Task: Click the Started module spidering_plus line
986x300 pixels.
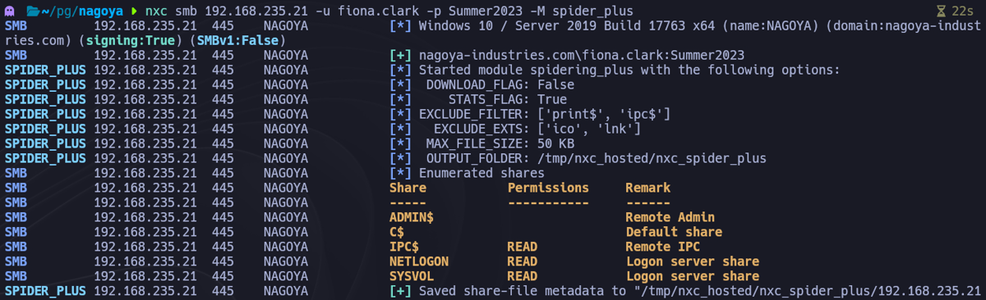Action: (x=629, y=70)
